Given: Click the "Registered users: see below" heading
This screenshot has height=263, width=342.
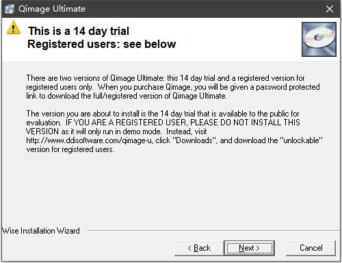Looking at the screenshot, I should coord(102,44).
